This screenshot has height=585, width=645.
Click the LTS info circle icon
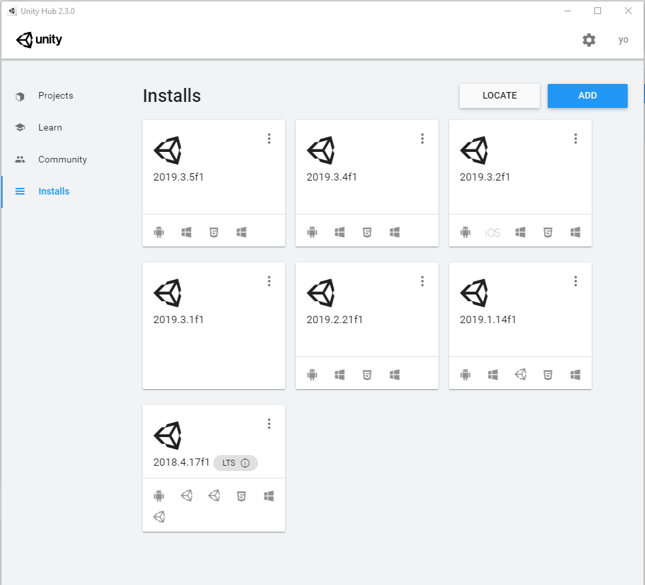tap(245, 463)
